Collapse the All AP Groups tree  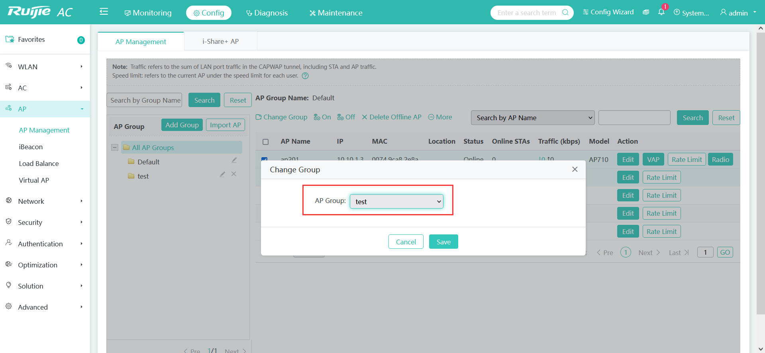pyautogui.click(x=115, y=148)
